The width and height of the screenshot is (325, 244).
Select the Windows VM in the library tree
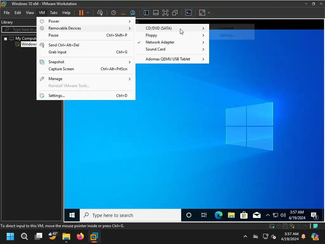tap(29, 44)
